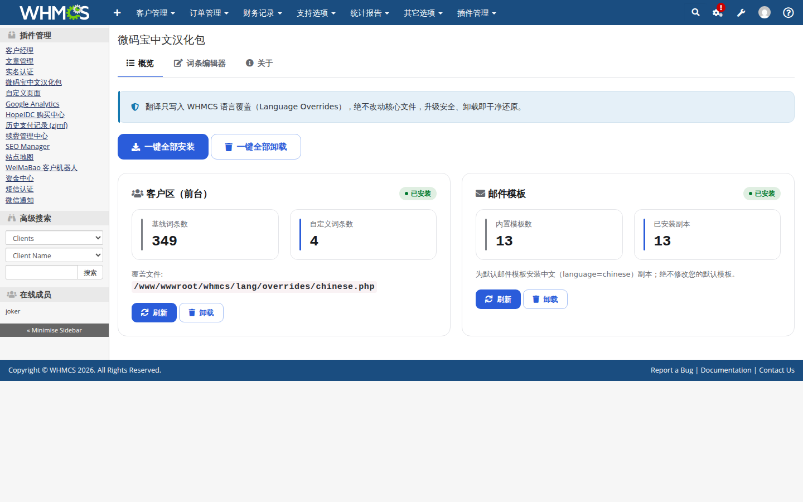
Task: Expand the 插件管理 top menu
Action: [477, 13]
